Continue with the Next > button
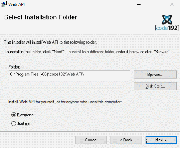 [161, 140]
